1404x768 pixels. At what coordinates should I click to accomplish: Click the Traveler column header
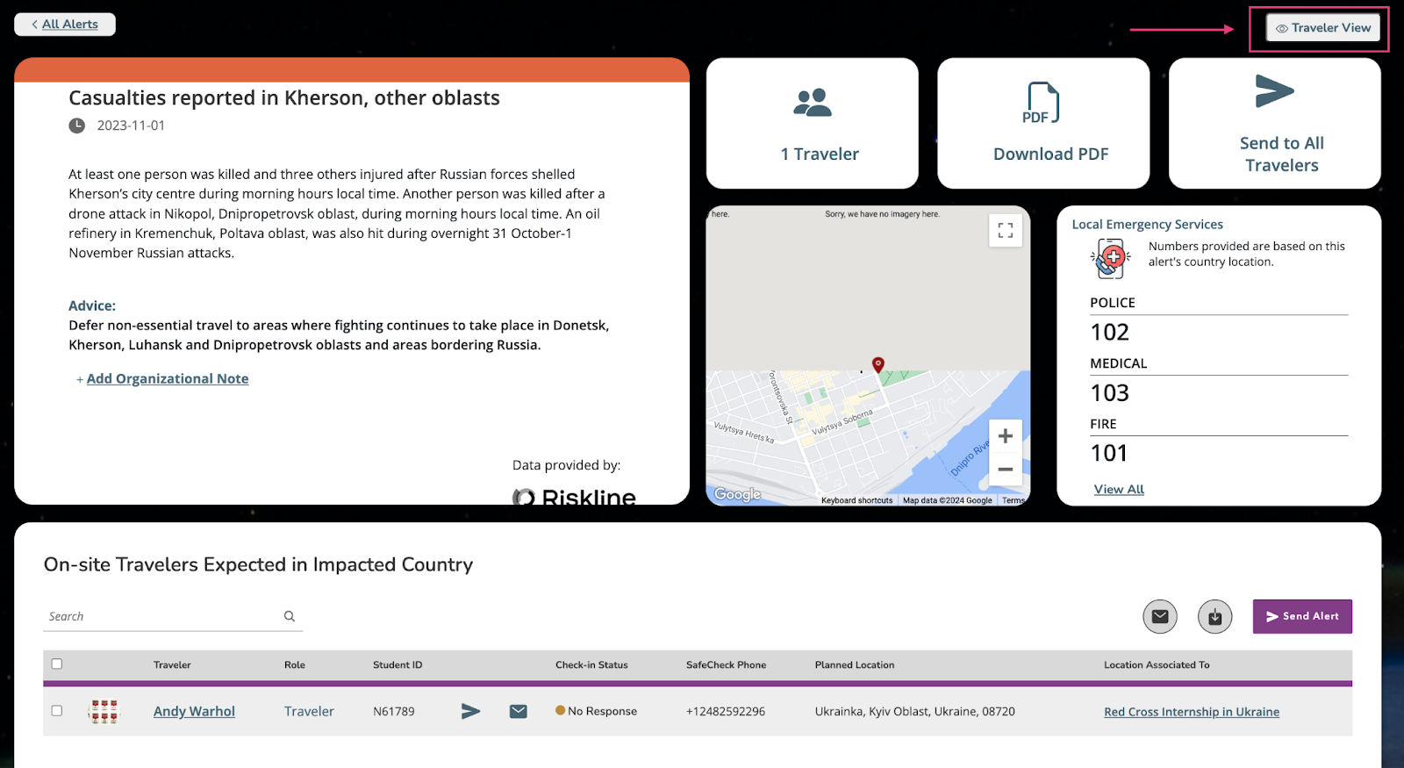pos(172,665)
